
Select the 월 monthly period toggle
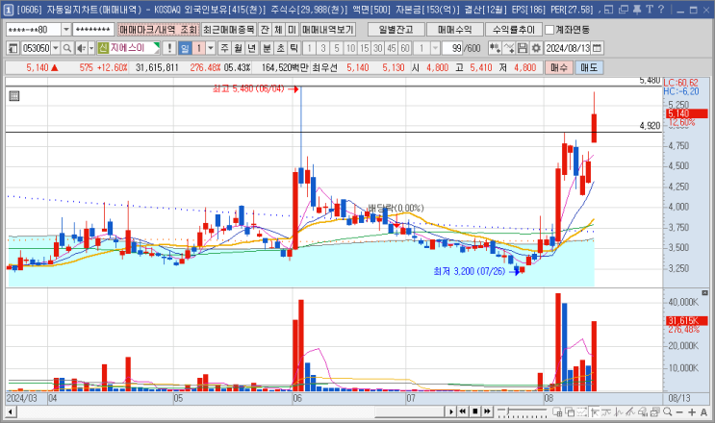[238, 48]
